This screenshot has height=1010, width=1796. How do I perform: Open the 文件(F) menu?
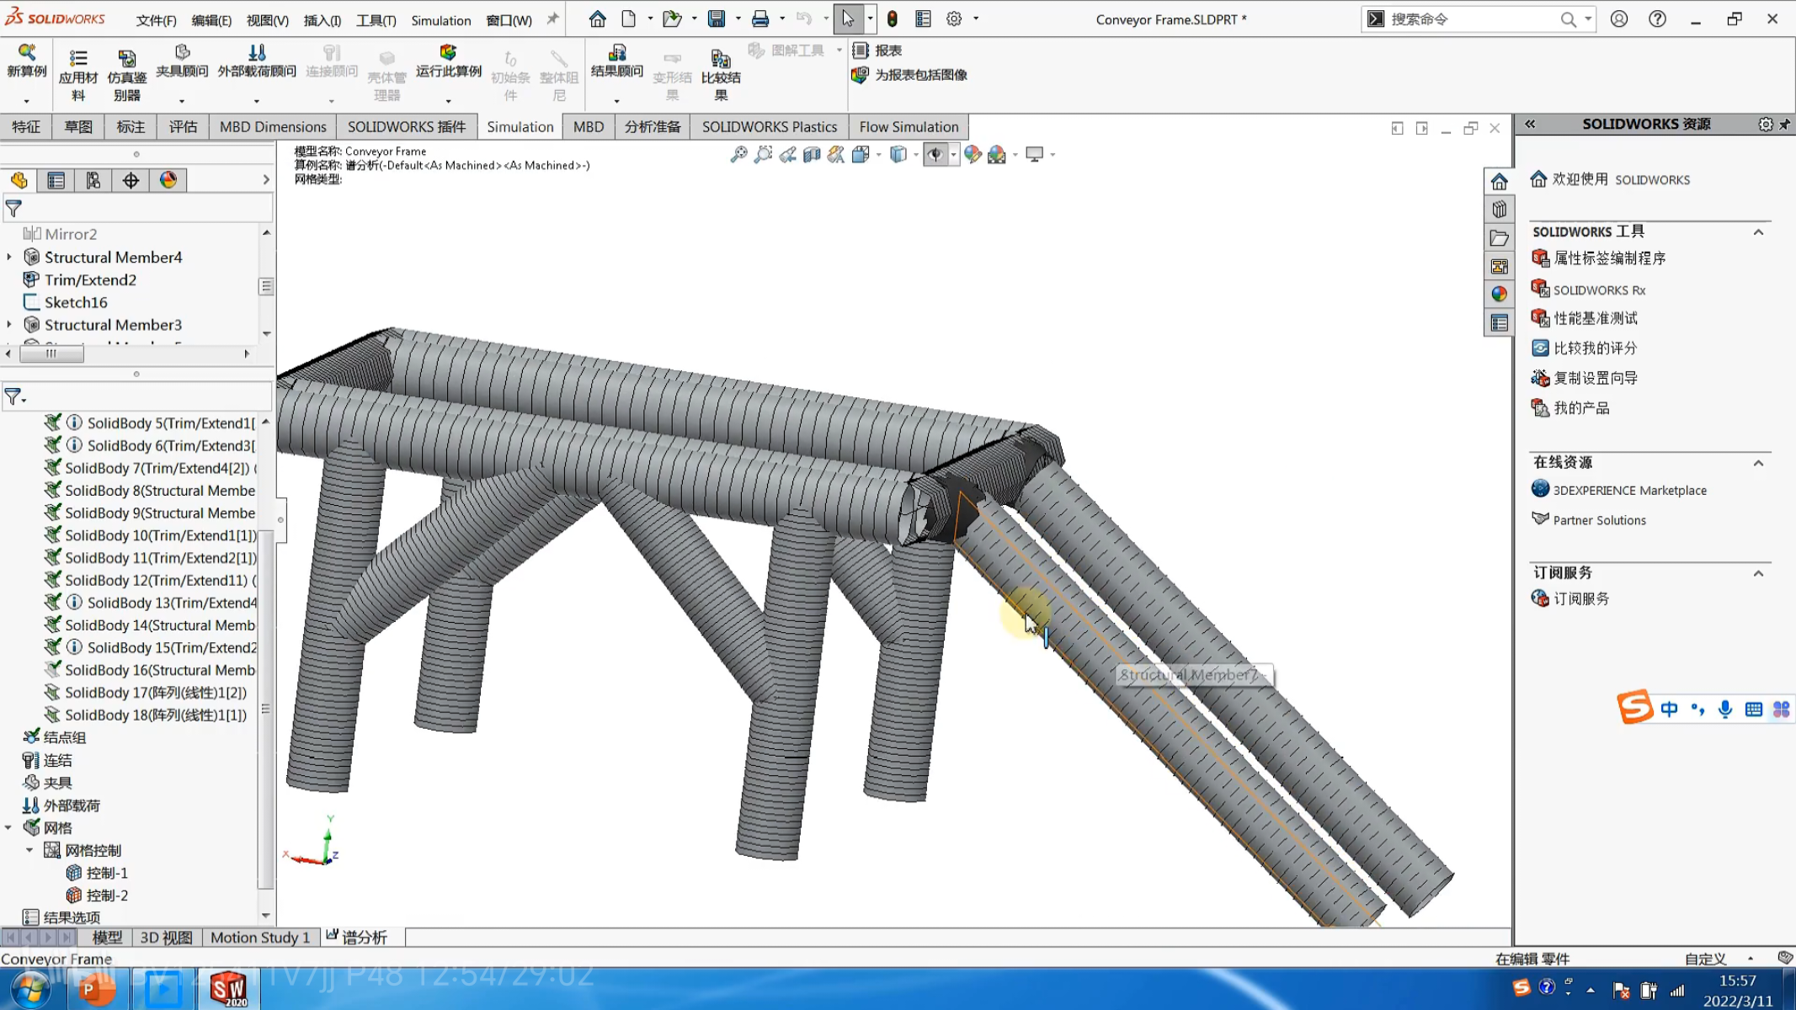click(156, 20)
